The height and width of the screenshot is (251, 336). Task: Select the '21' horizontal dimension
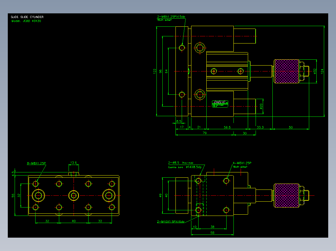(x=199, y=127)
